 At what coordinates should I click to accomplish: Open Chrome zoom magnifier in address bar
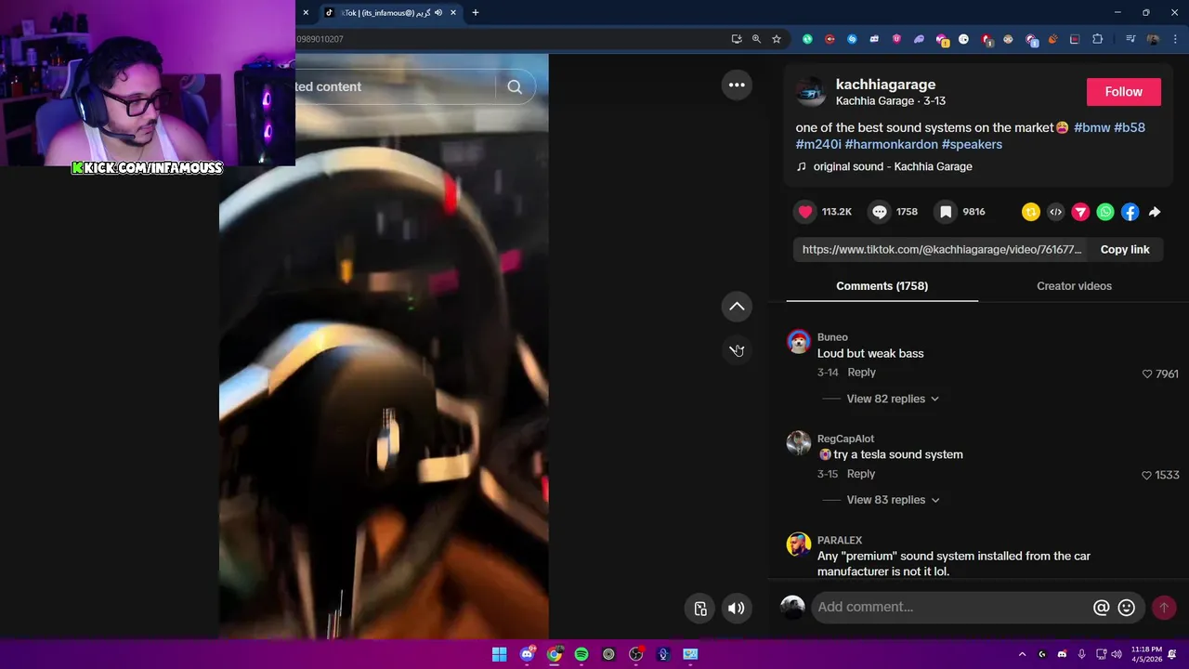pos(756,39)
